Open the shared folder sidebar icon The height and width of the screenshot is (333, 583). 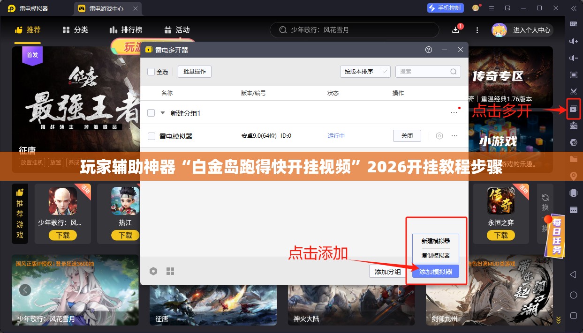[x=573, y=159]
